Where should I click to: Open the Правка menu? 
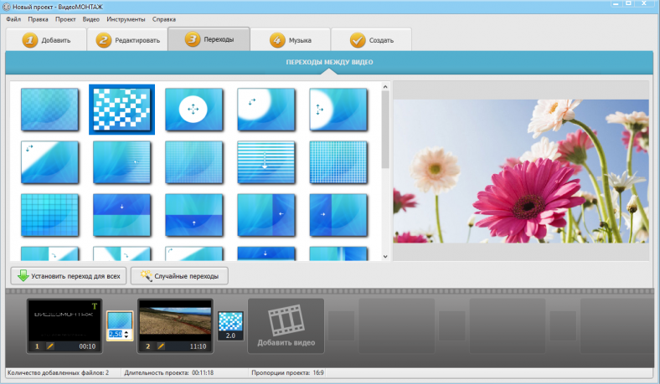[x=38, y=19]
